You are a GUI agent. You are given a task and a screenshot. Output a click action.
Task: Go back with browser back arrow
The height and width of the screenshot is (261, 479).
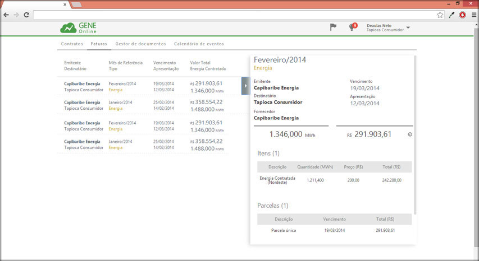click(6, 15)
